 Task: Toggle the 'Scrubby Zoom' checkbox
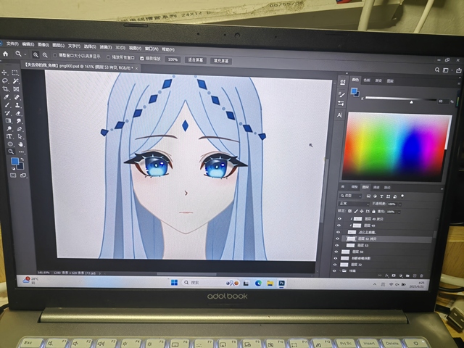[x=142, y=58]
